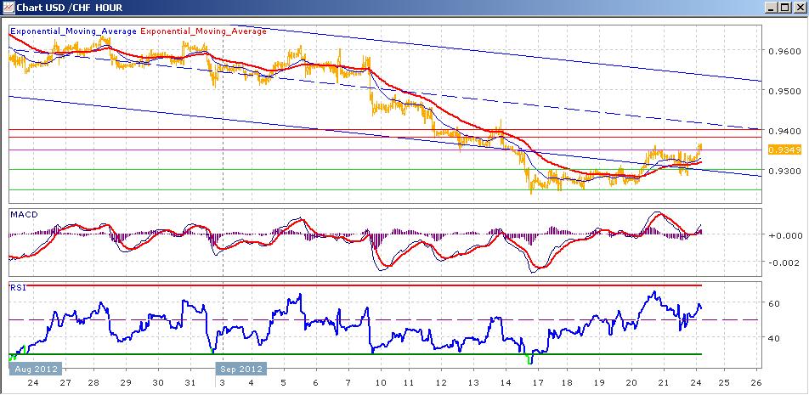Click date label 3 below Sep 2012

(x=223, y=384)
